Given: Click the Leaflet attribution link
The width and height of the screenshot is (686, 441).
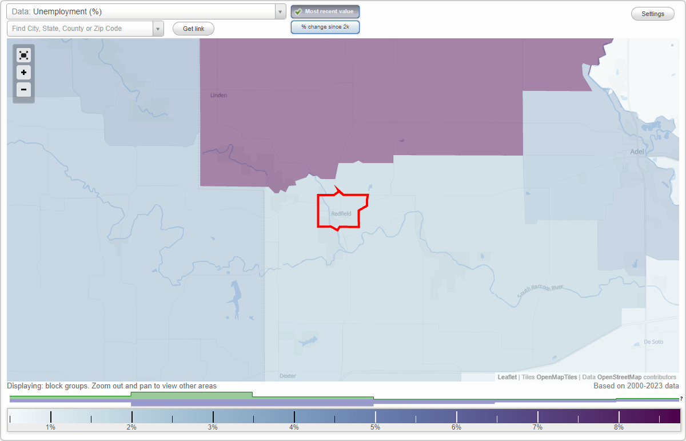Looking at the screenshot, I should (506, 377).
